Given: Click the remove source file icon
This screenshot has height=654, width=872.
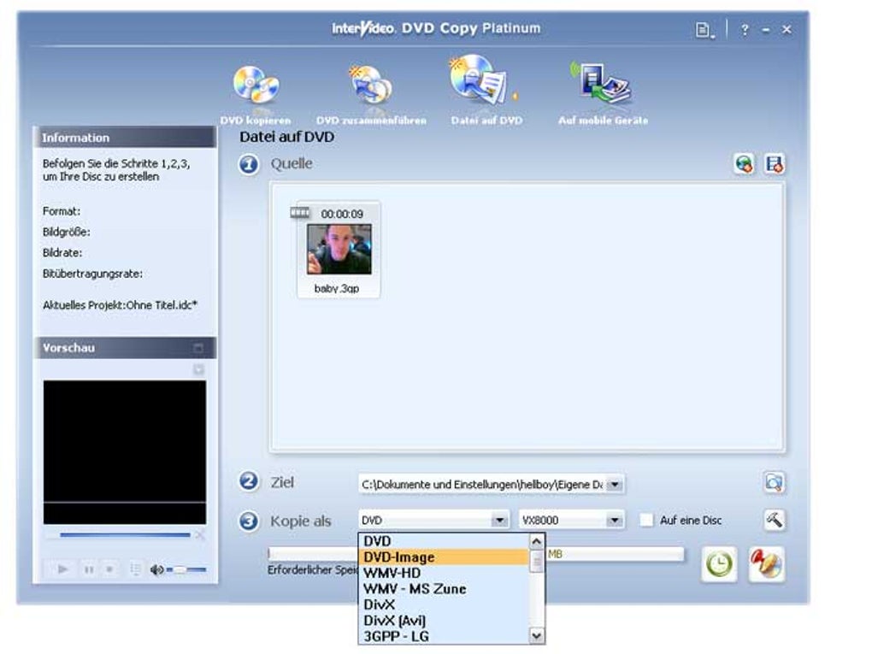Looking at the screenshot, I should [x=775, y=164].
